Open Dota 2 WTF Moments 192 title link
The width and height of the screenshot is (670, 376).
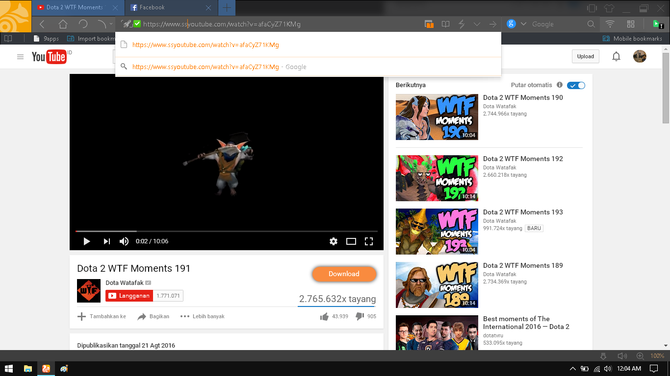[523, 159]
